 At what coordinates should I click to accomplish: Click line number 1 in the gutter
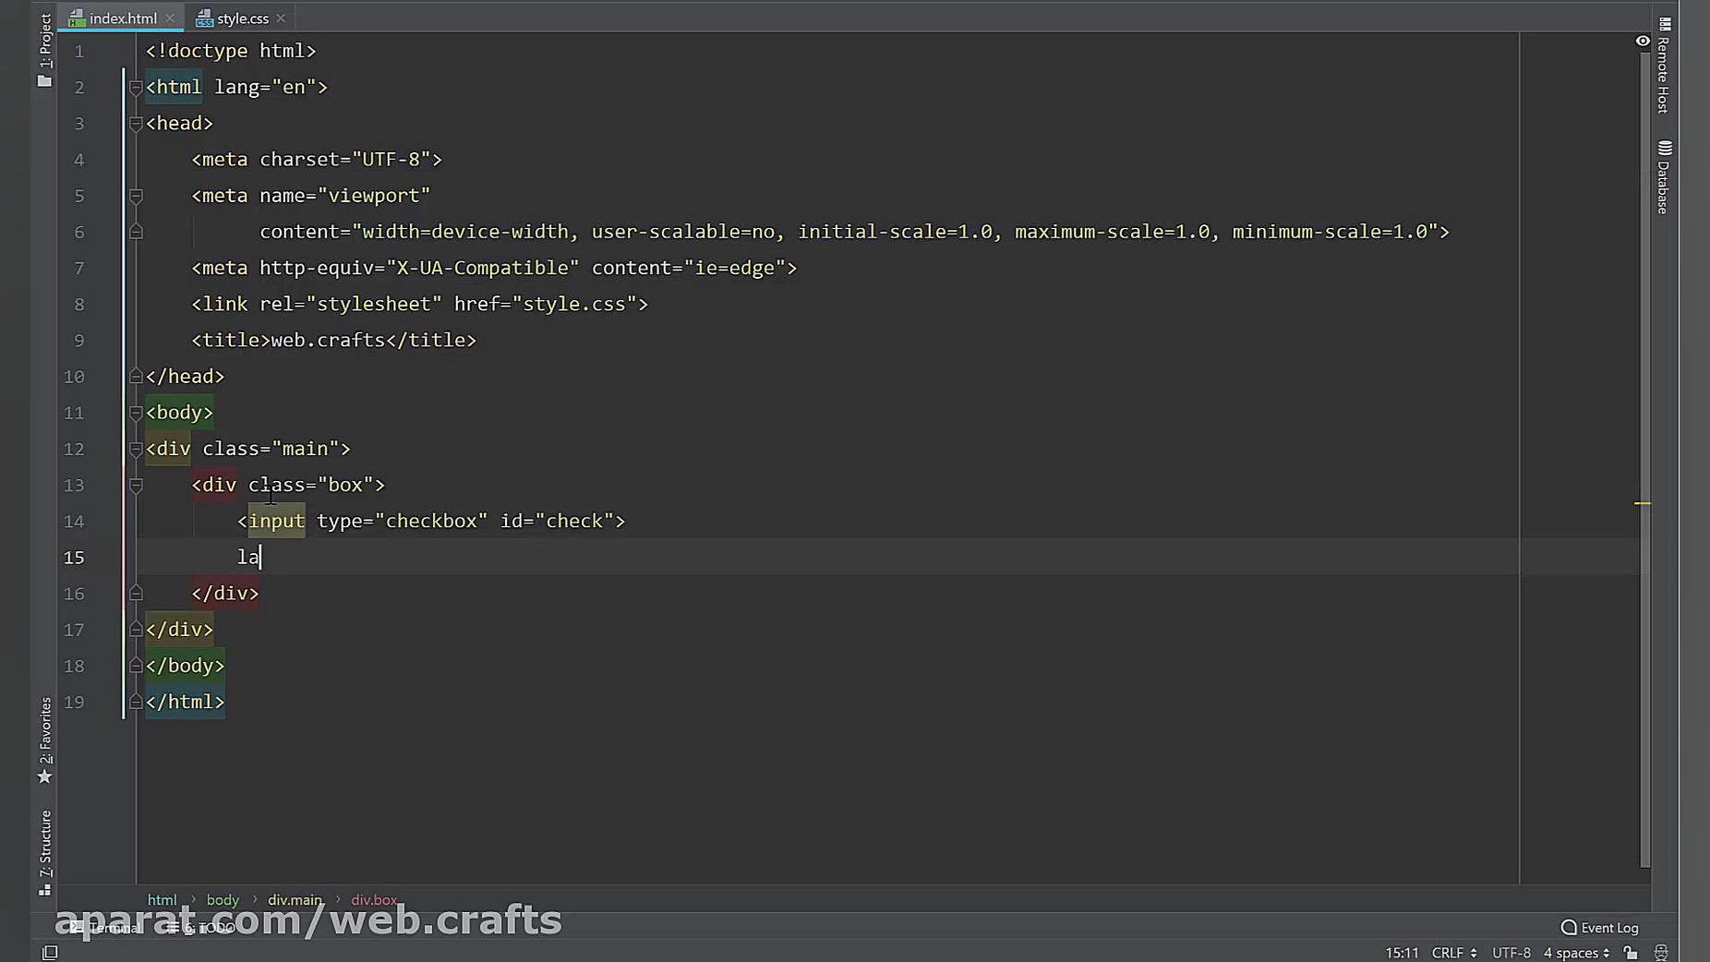tap(79, 51)
